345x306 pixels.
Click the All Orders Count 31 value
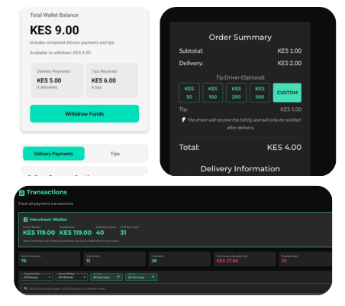123,233
